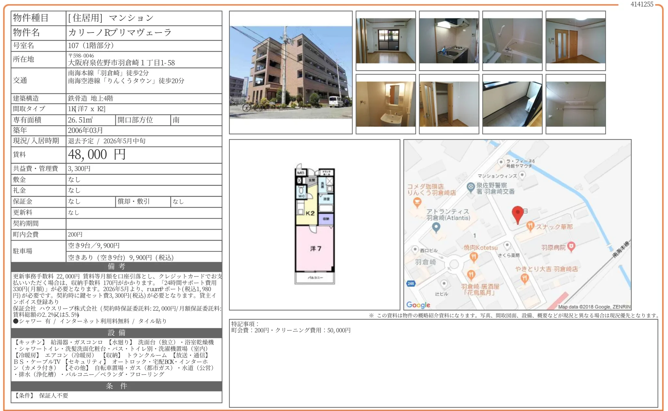Click the Snack Kana restaurant marker

(x=530, y=226)
